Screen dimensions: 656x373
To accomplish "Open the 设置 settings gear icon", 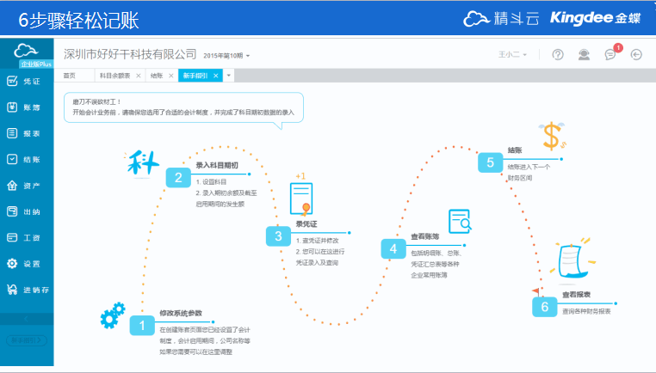I will point(12,264).
